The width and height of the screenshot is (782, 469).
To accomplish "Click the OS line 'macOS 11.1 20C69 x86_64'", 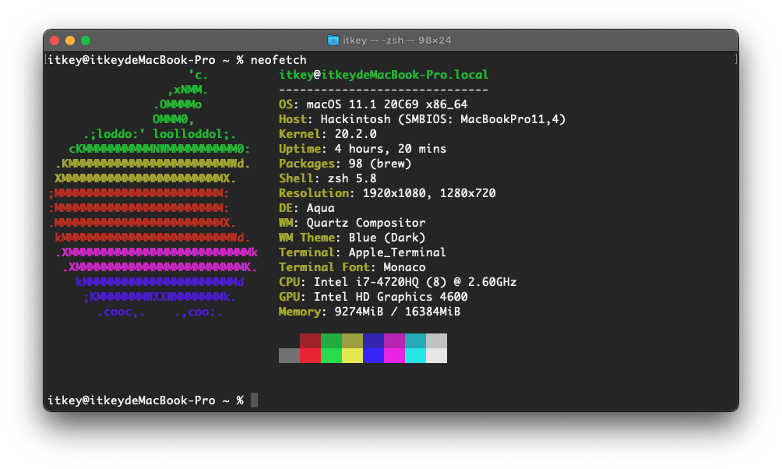I will point(386,104).
